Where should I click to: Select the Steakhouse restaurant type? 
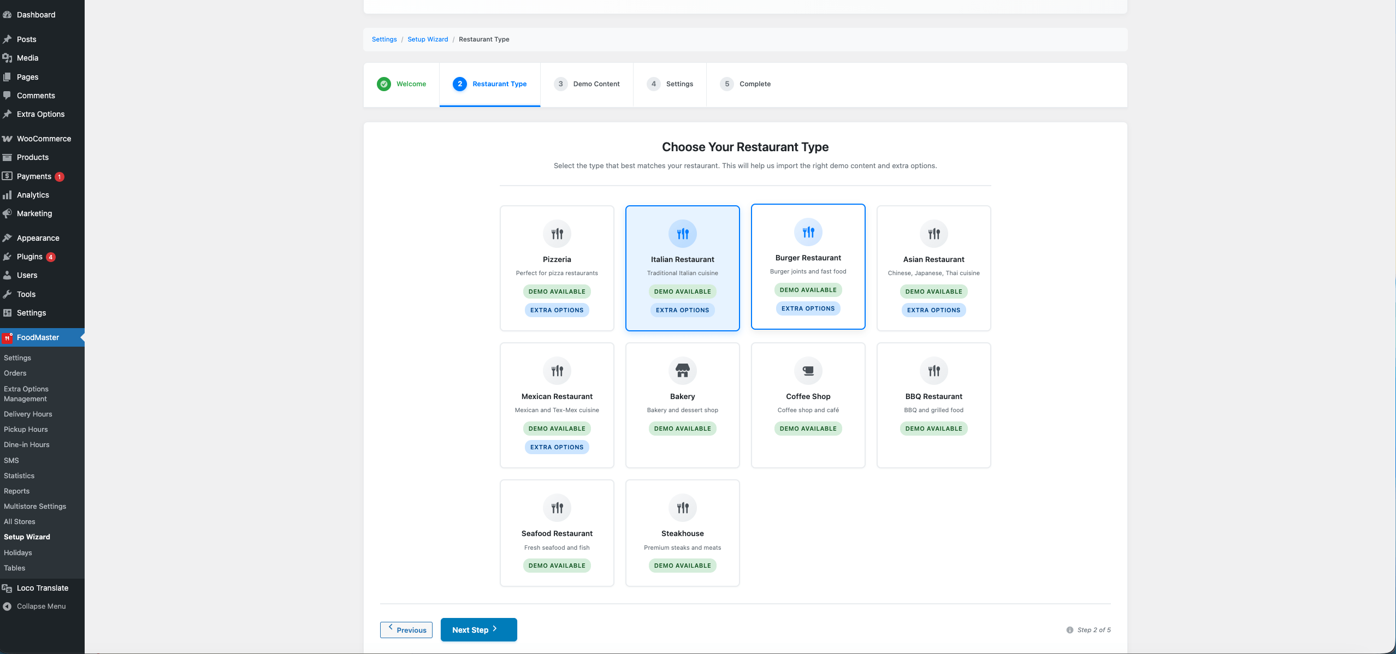point(682,532)
